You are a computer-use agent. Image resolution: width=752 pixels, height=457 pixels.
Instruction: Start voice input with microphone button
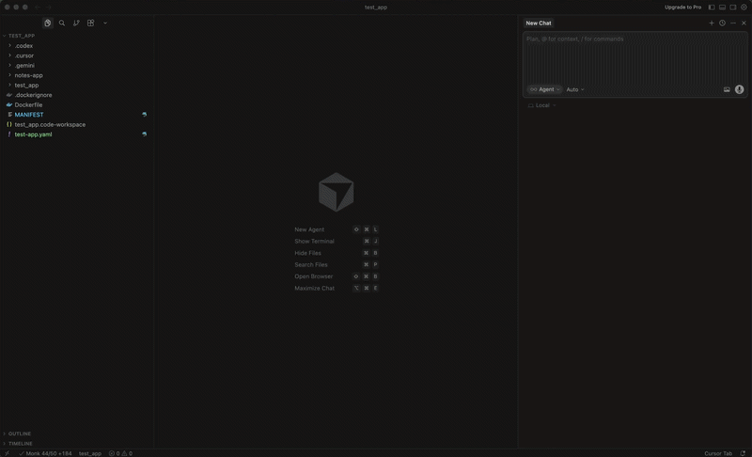pyautogui.click(x=739, y=89)
